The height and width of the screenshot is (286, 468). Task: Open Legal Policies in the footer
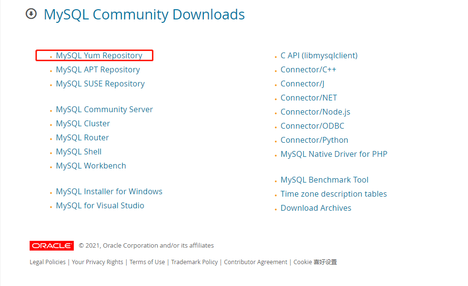(x=48, y=262)
